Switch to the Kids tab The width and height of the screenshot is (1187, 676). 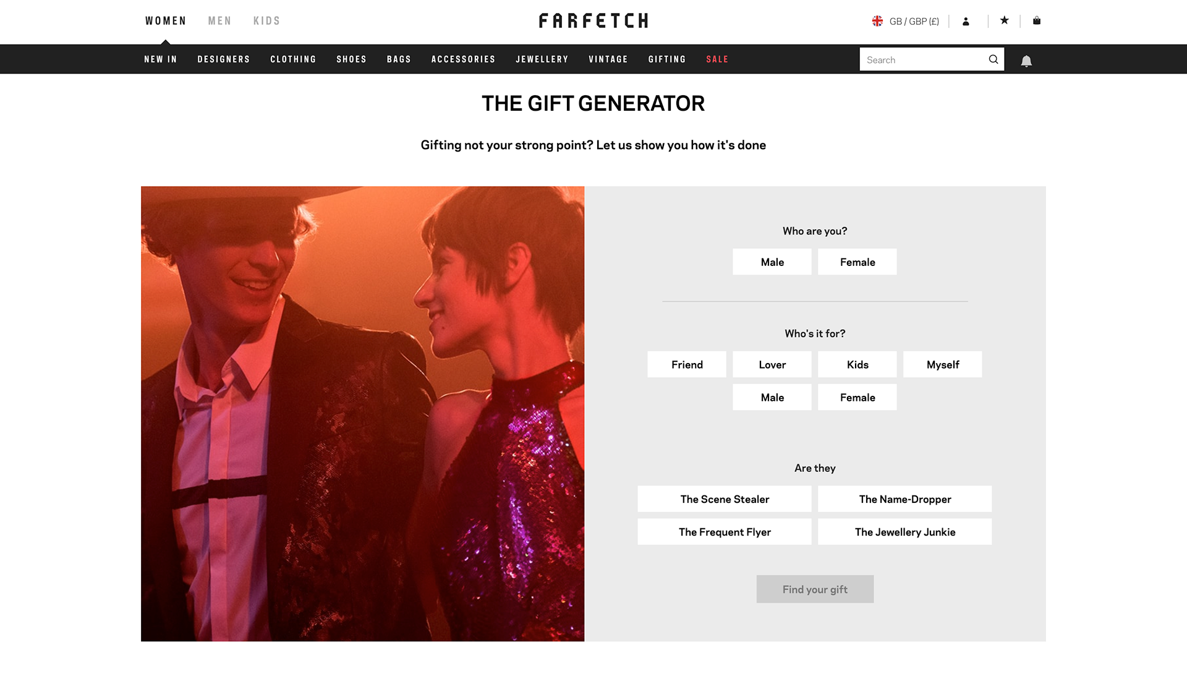pyautogui.click(x=266, y=21)
